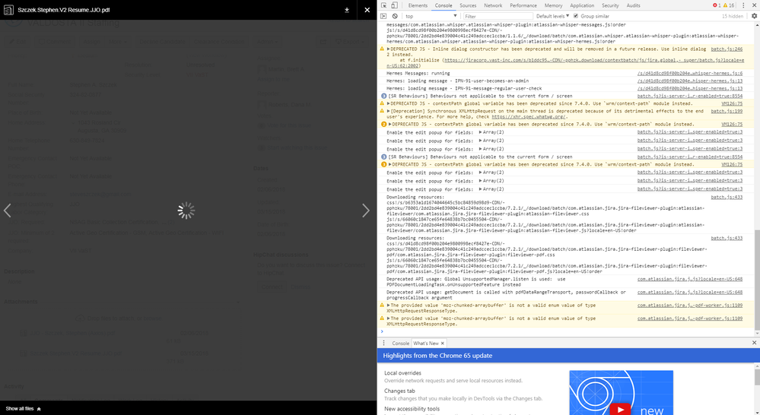Clear the console log
This screenshot has height=415, width=760.
click(395, 16)
